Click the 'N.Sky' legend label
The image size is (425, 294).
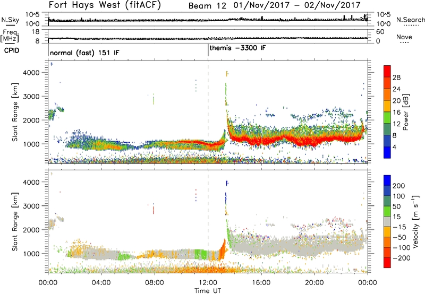10,20
